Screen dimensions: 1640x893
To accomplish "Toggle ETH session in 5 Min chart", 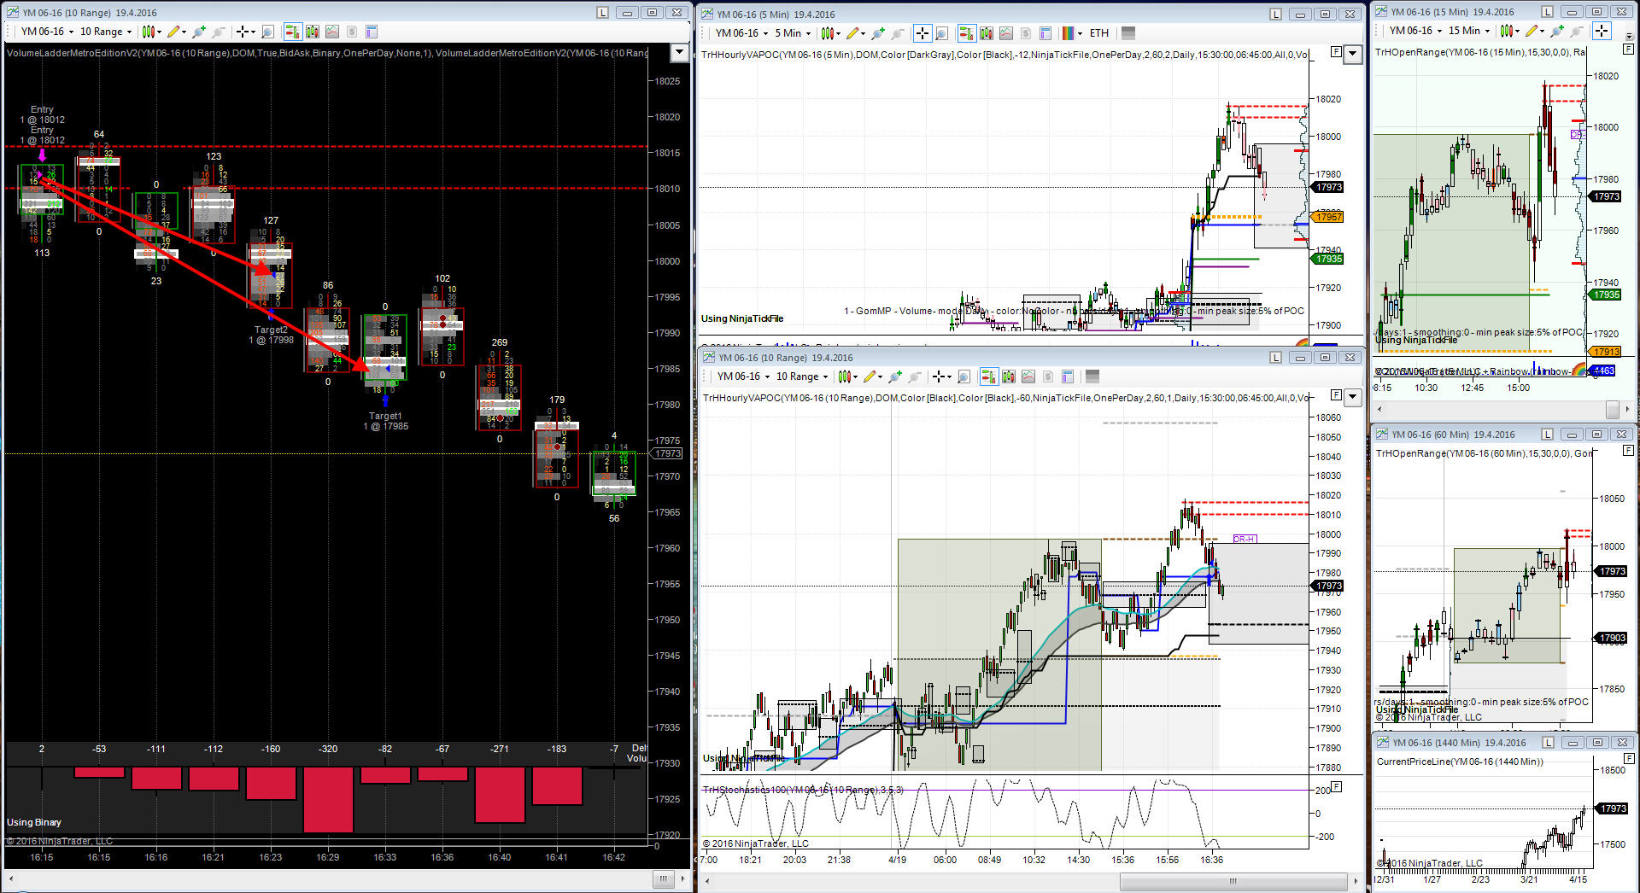I will point(1099,33).
